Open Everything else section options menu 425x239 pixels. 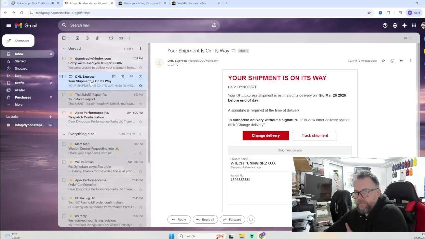click(x=140, y=134)
